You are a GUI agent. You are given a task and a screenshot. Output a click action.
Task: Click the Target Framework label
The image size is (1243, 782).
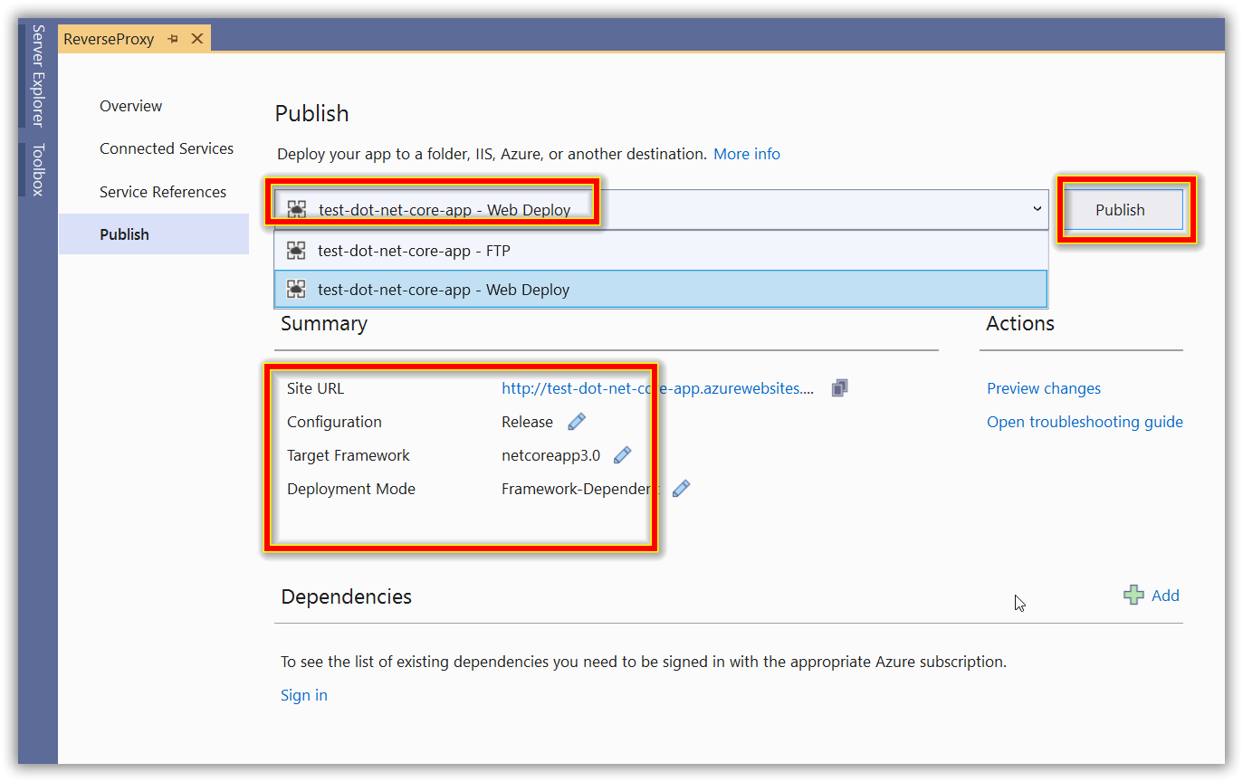tap(349, 455)
